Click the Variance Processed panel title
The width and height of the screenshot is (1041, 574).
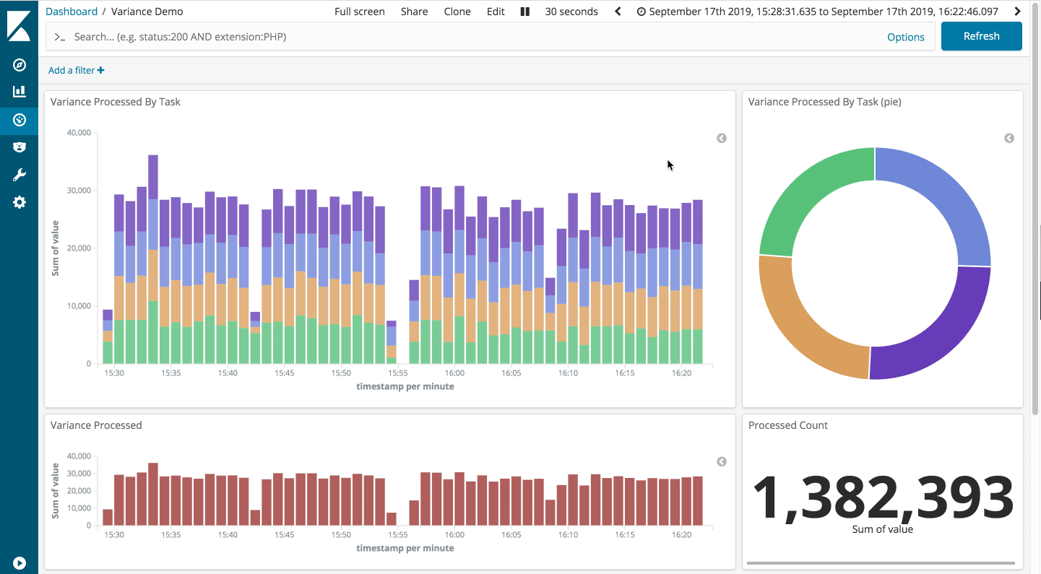point(96,425)
